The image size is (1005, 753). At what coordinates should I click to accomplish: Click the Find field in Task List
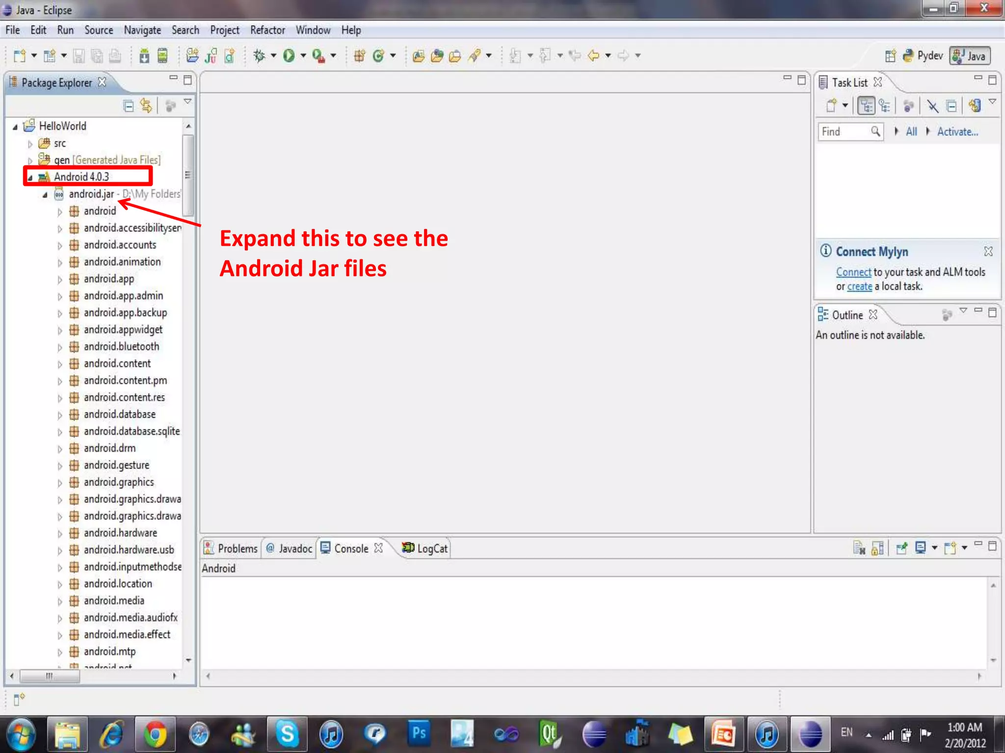click(845, 131)
